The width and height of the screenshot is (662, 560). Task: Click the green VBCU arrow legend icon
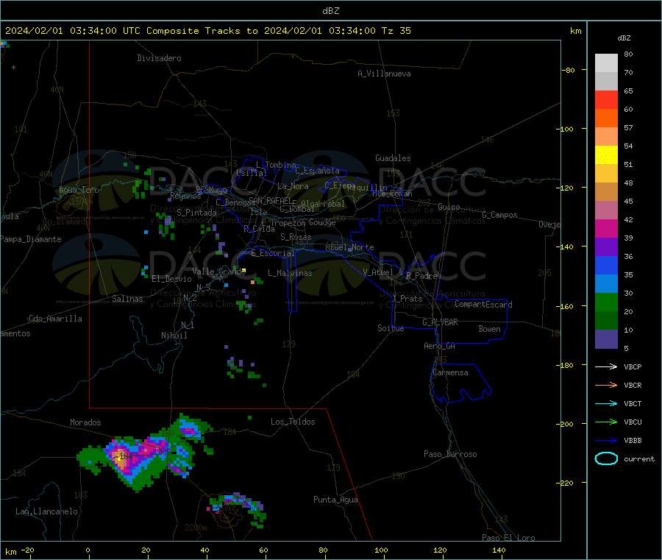click(x=606, y=422)
